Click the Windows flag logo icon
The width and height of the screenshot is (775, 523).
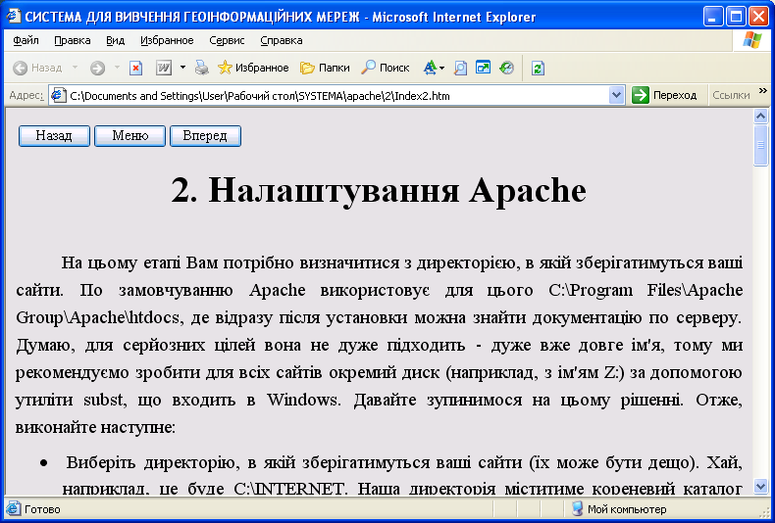tap(752, 40)
